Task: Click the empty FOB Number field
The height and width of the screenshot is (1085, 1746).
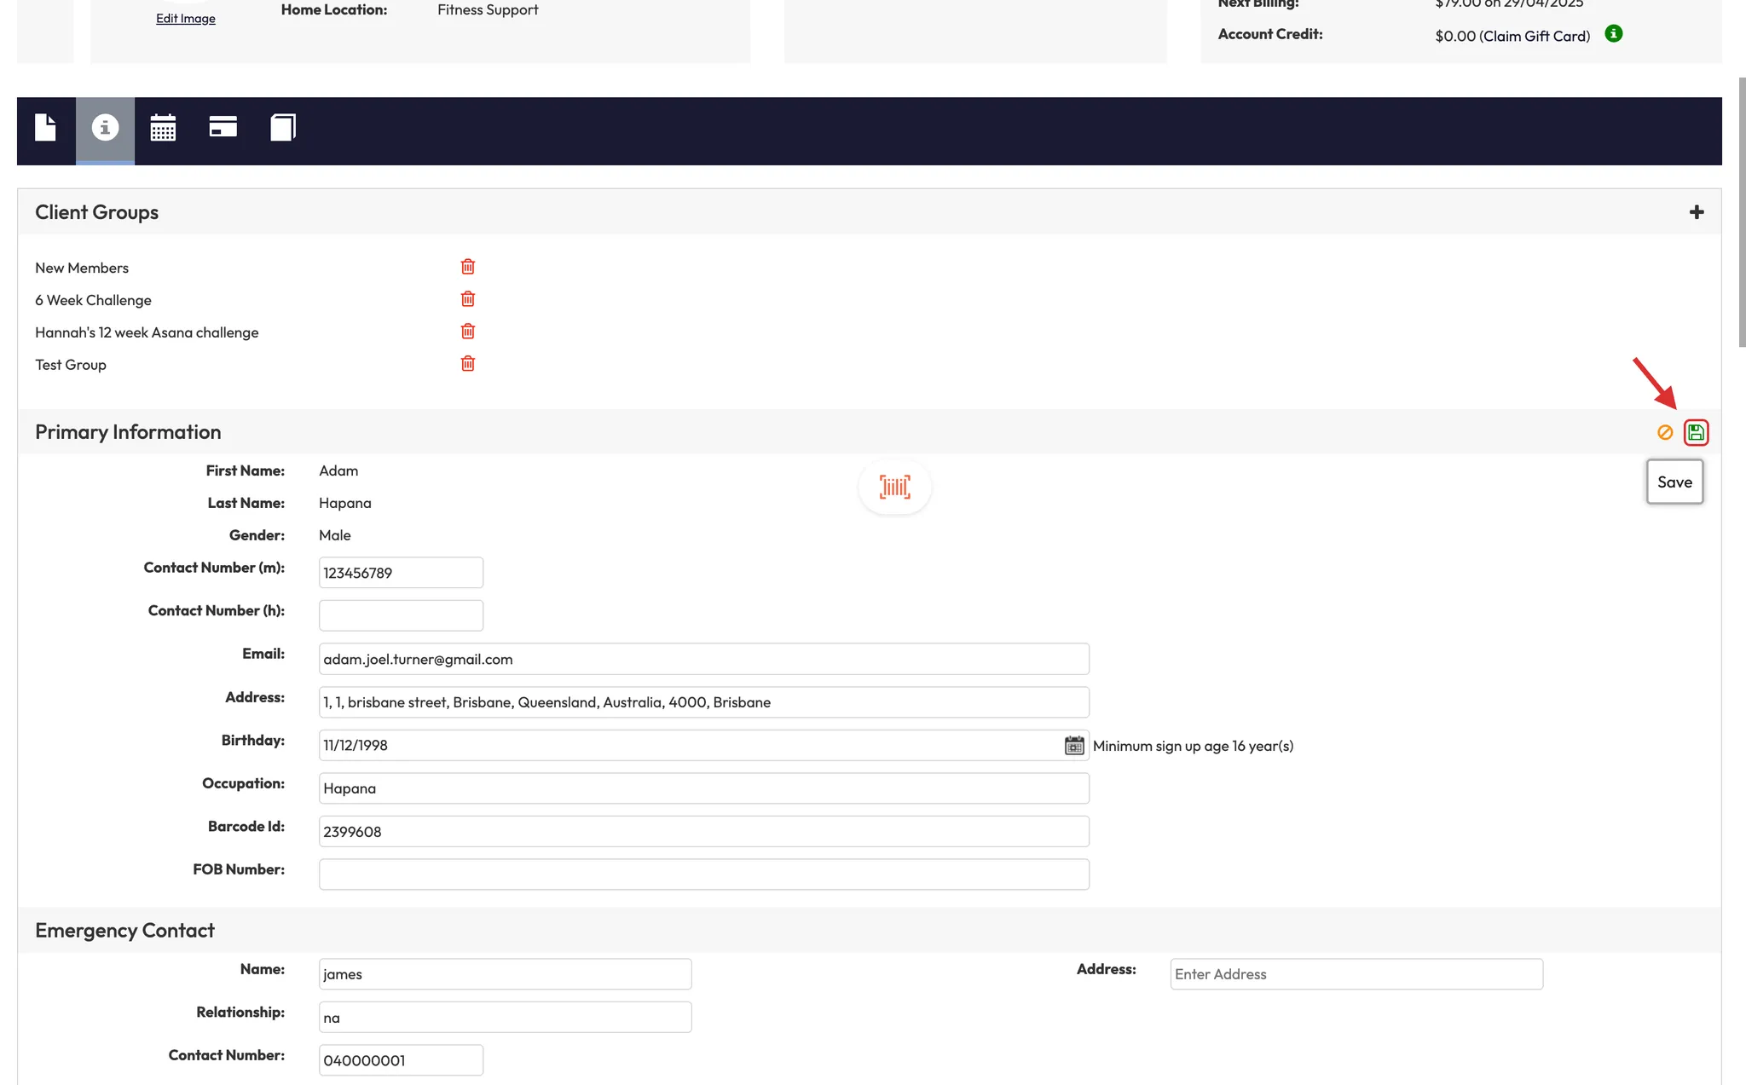Action: [703, 874]
